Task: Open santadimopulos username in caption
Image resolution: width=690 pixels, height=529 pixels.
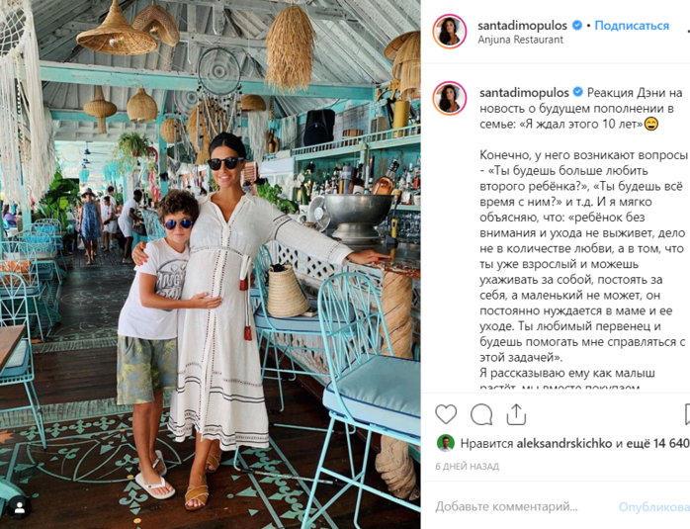Action: click(524, 93)
